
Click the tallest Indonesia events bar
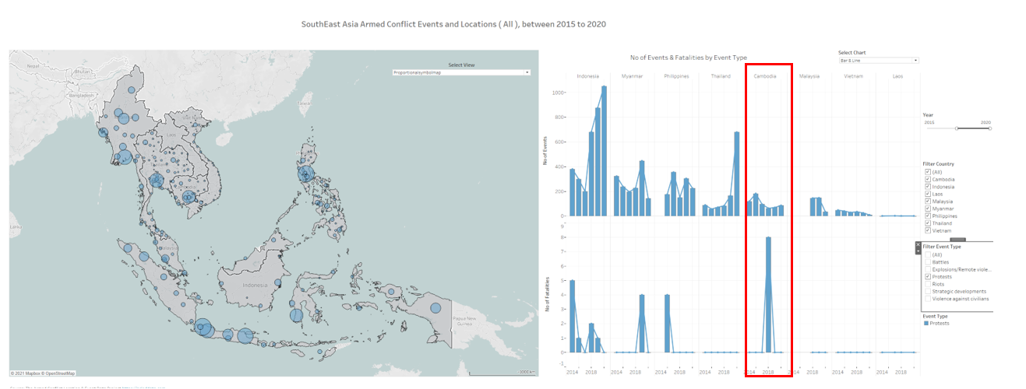point(604,151)
